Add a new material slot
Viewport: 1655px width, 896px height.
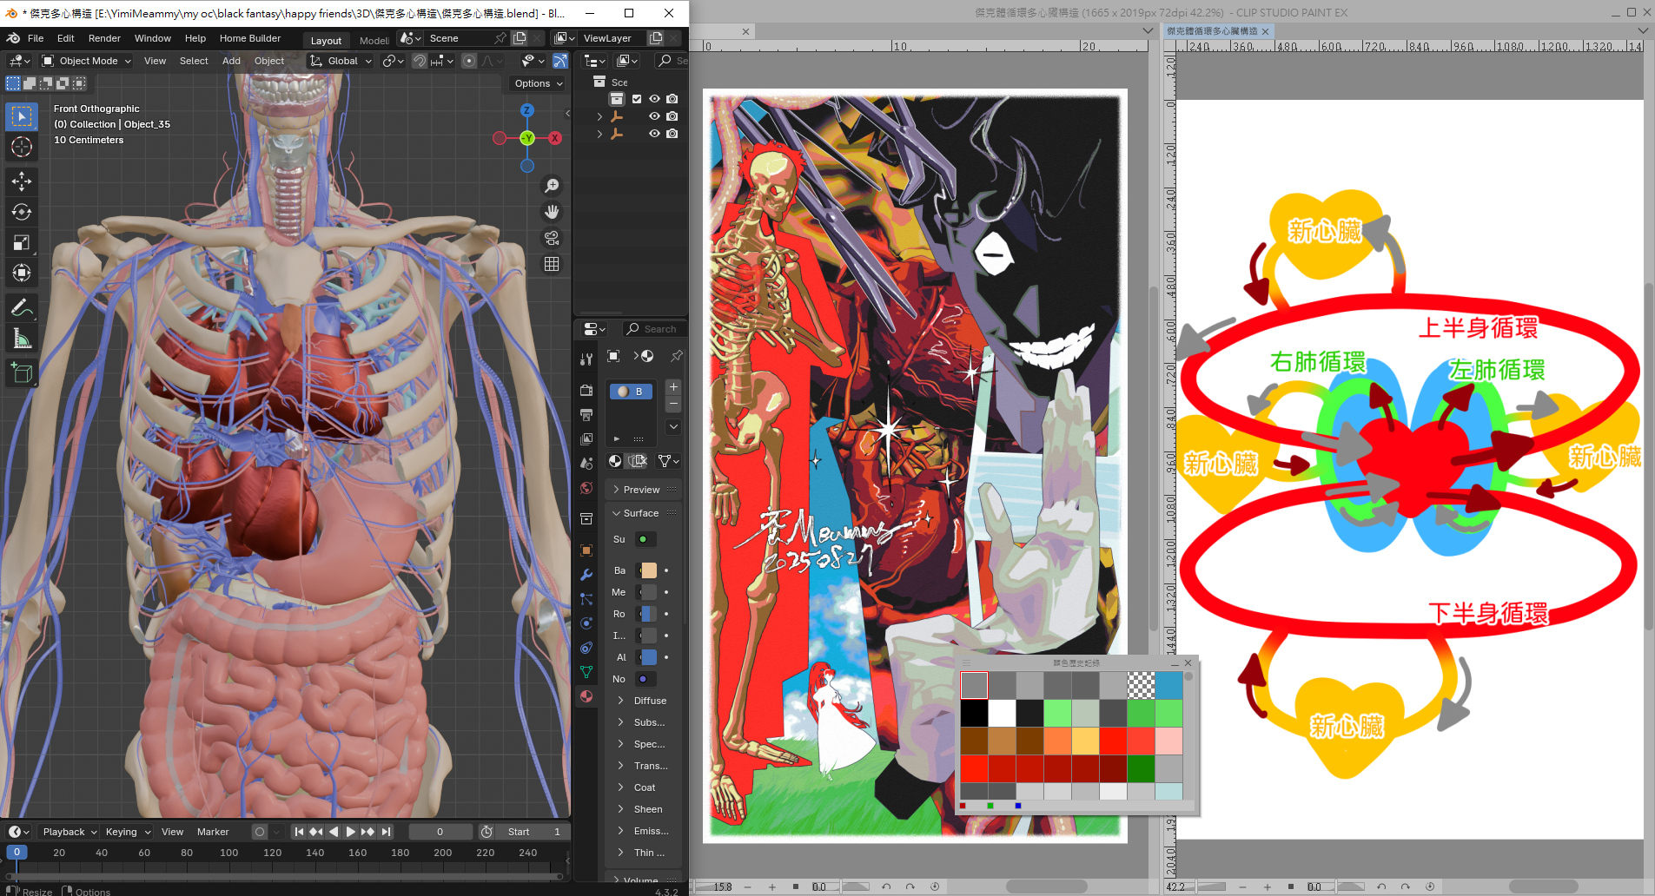click(673, 387)
